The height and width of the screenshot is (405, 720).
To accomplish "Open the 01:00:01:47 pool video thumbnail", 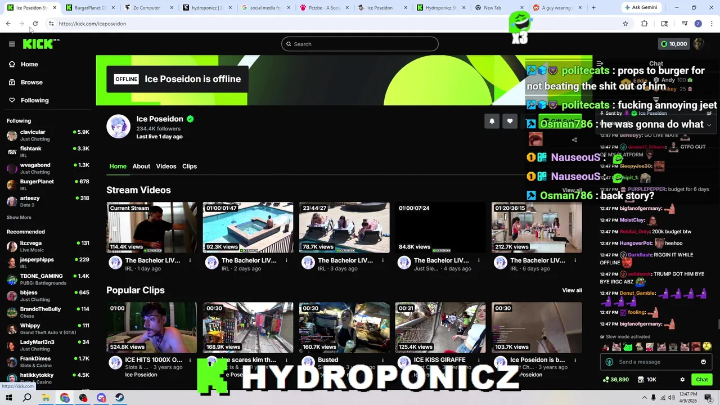I will point(248,227).
